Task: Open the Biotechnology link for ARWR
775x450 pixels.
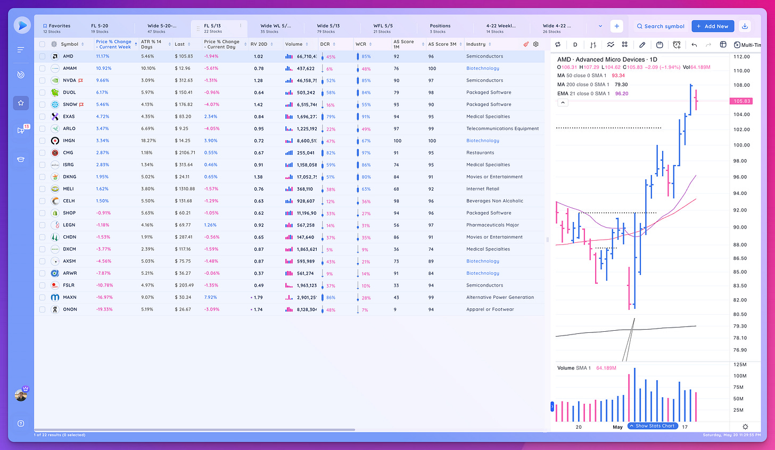Action: [483, 273]
